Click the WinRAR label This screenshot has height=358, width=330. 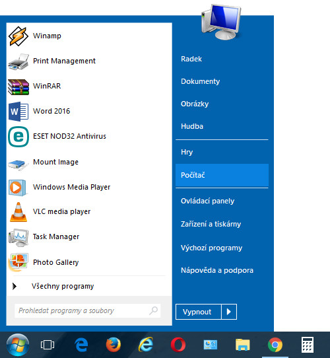[x=47, y=86]
